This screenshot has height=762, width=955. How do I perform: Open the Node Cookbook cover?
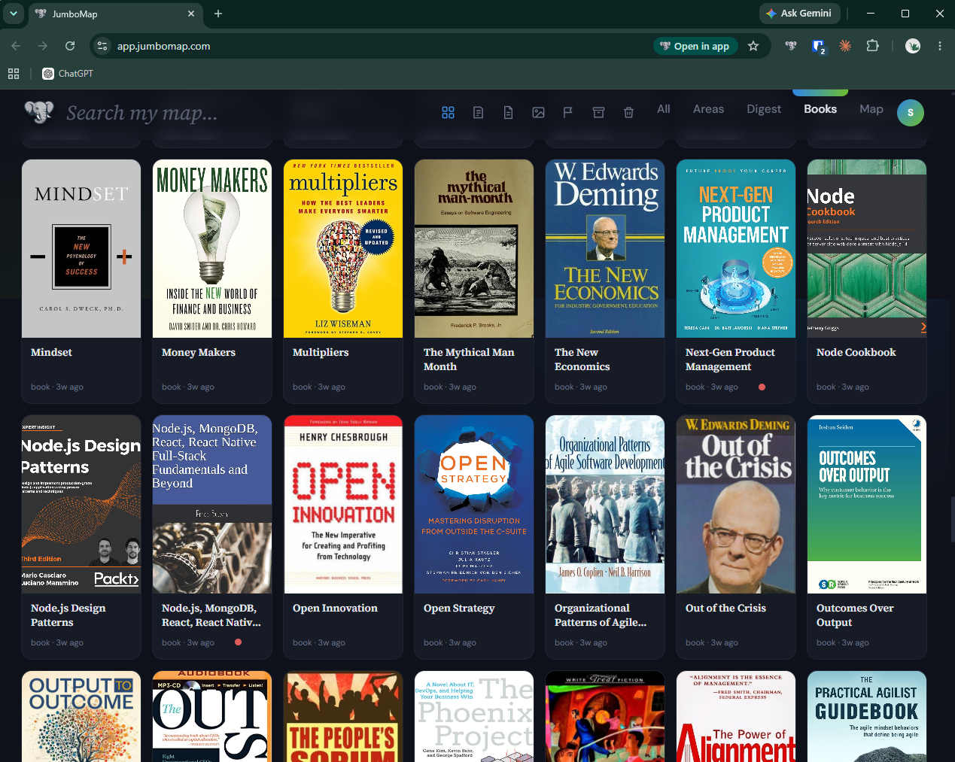click(x=867, y=248)
